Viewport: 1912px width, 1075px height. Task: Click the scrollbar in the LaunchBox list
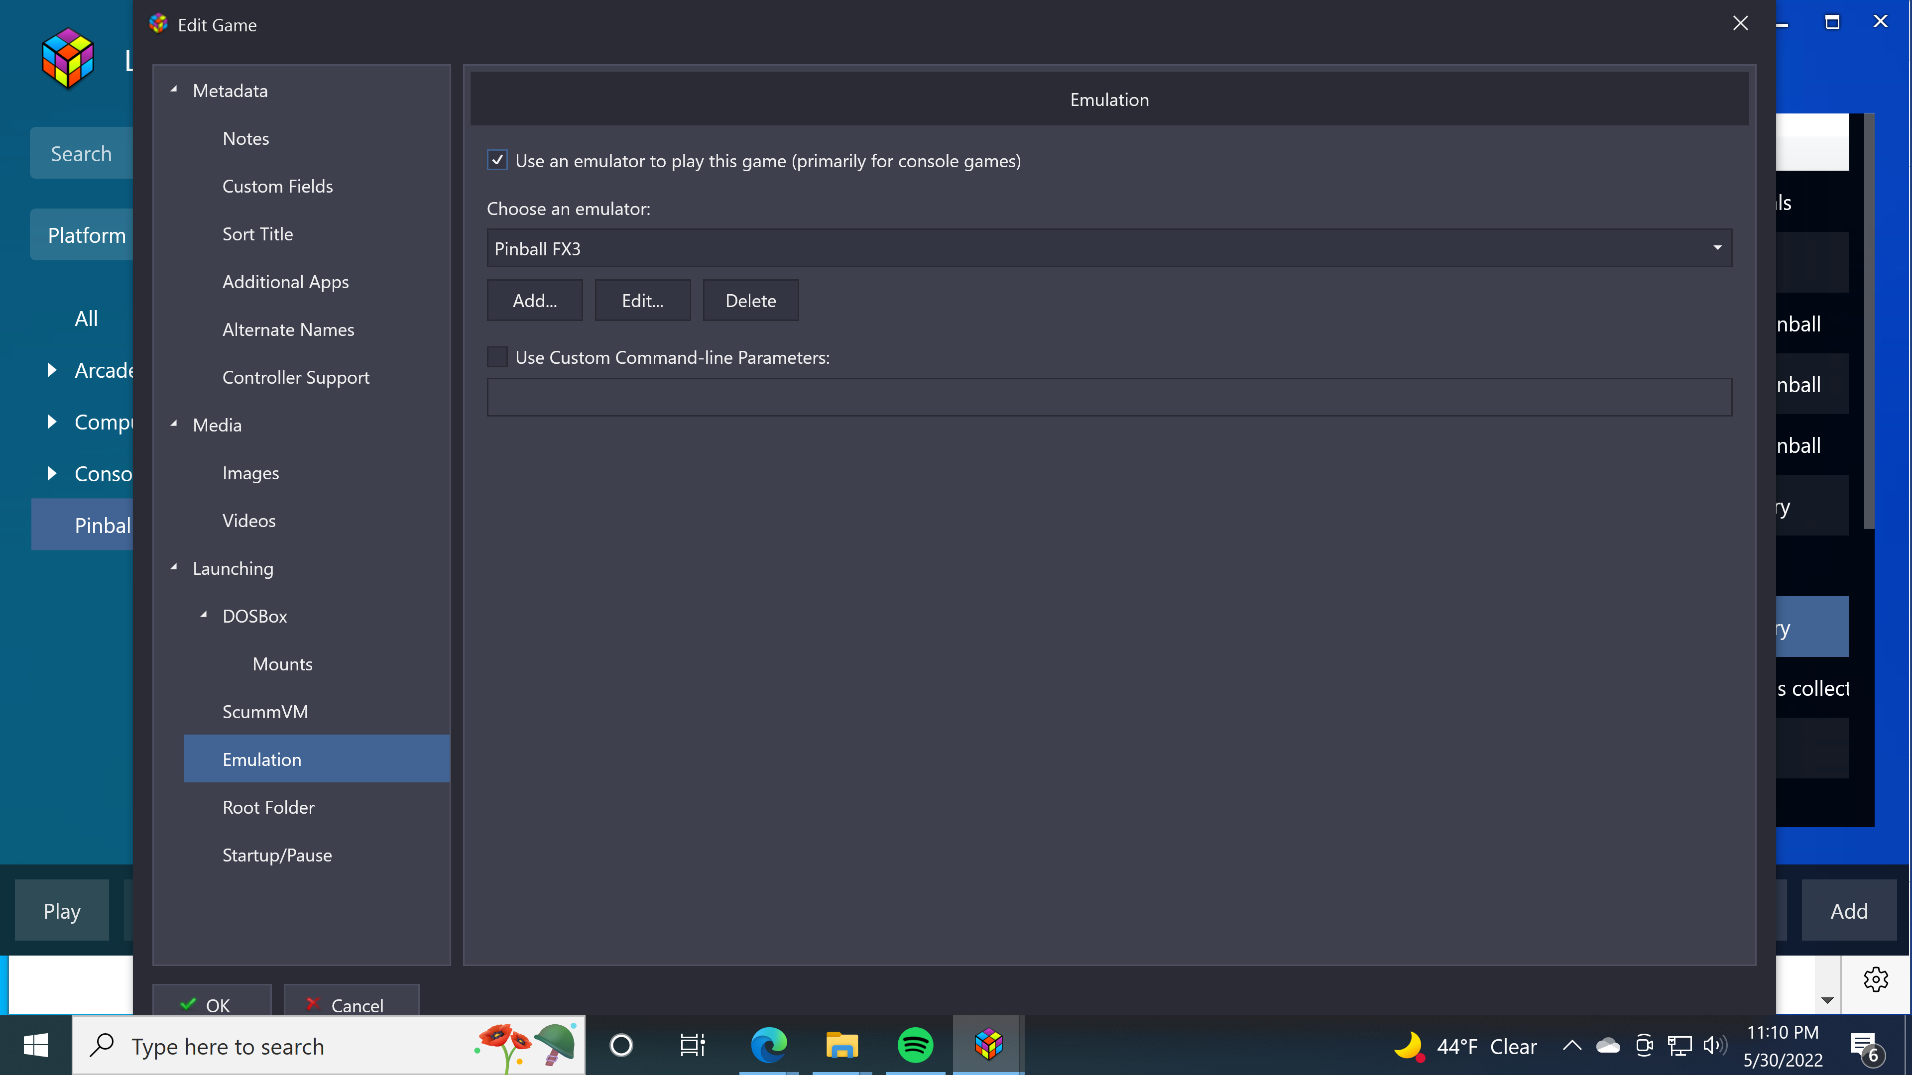point(1869,321)
